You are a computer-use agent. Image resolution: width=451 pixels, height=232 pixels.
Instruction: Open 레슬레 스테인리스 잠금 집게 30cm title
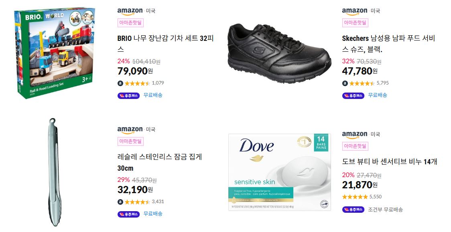click(160, 162)
